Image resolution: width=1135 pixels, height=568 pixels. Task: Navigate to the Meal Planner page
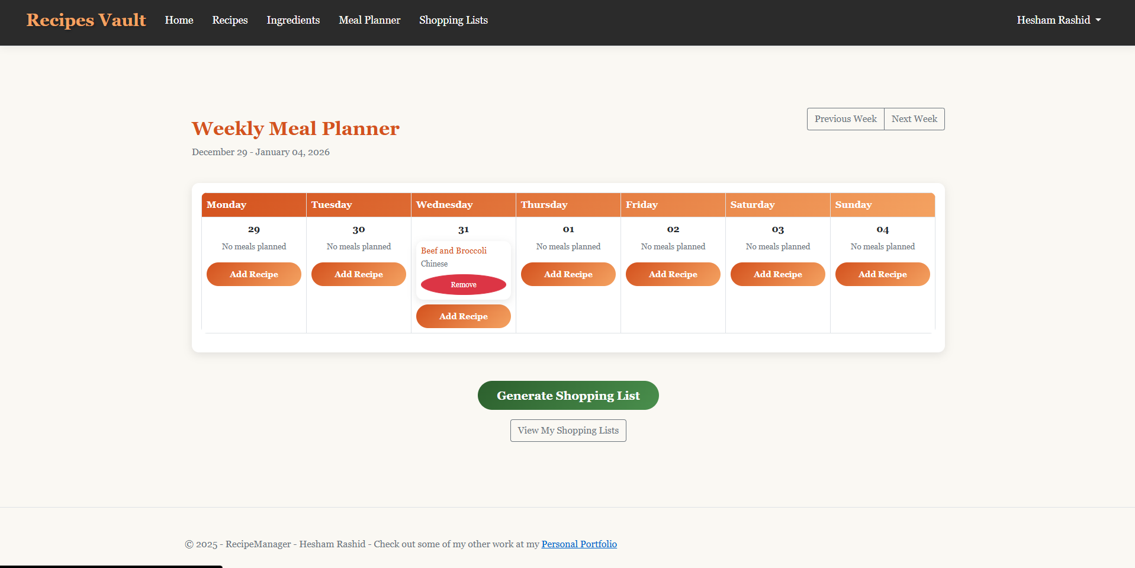point(369,20)
